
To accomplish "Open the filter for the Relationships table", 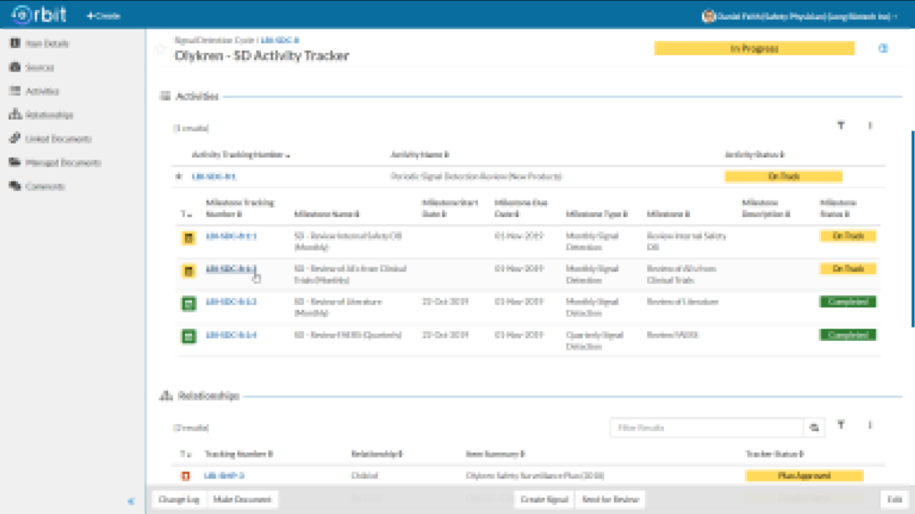I will 841,425.
